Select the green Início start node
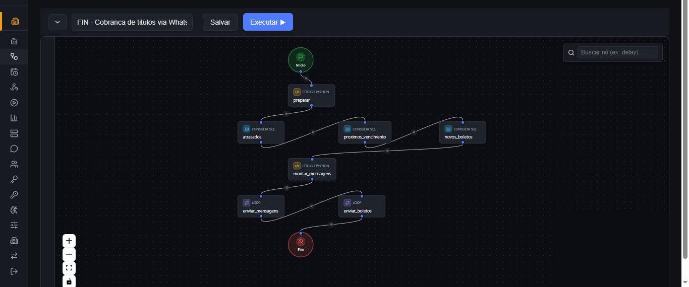Viewport: 689px width, 287px height. click(301, 59)
